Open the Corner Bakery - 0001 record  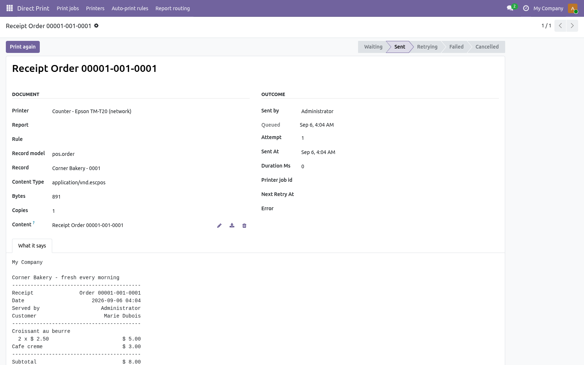click(x=76, y=168)
